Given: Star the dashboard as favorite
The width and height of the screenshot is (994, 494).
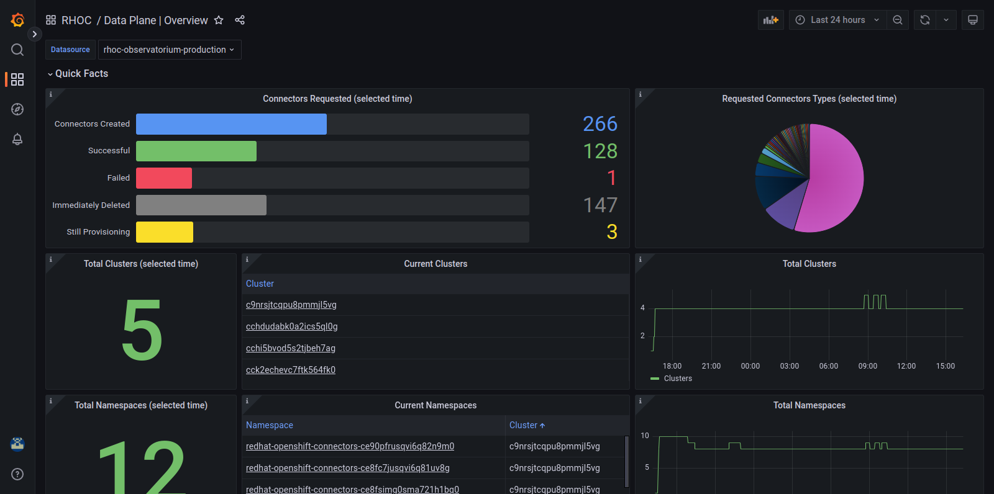Looking at the screenshot, I should coord(219,20).
